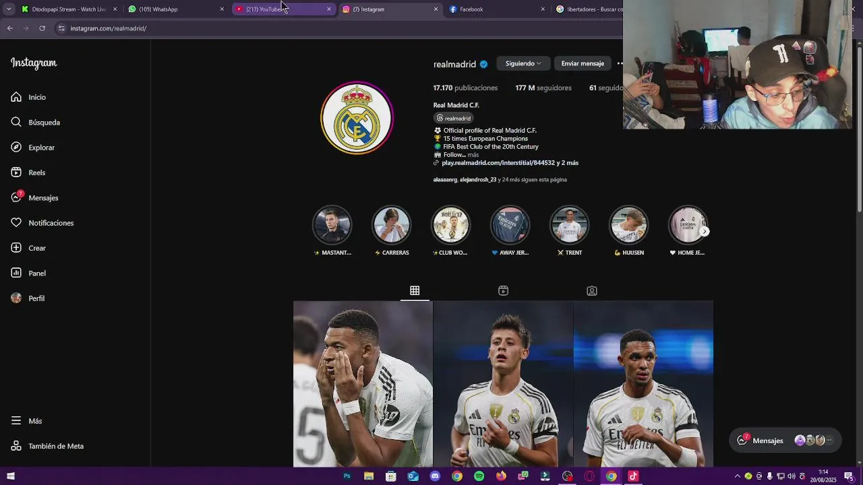
Task: Open Microsoft Store from taskbar
Action: point(391,476)
